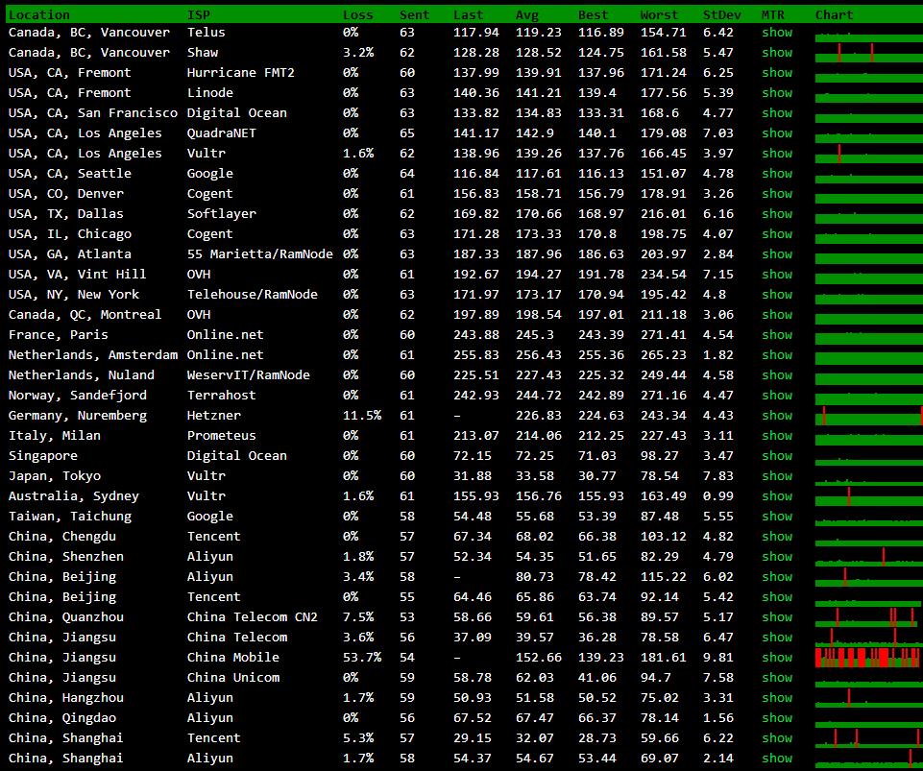Open MTR for Dallas Softlayer
The height and width of the screenshot is (771, 923).
(x=777, y=214)
